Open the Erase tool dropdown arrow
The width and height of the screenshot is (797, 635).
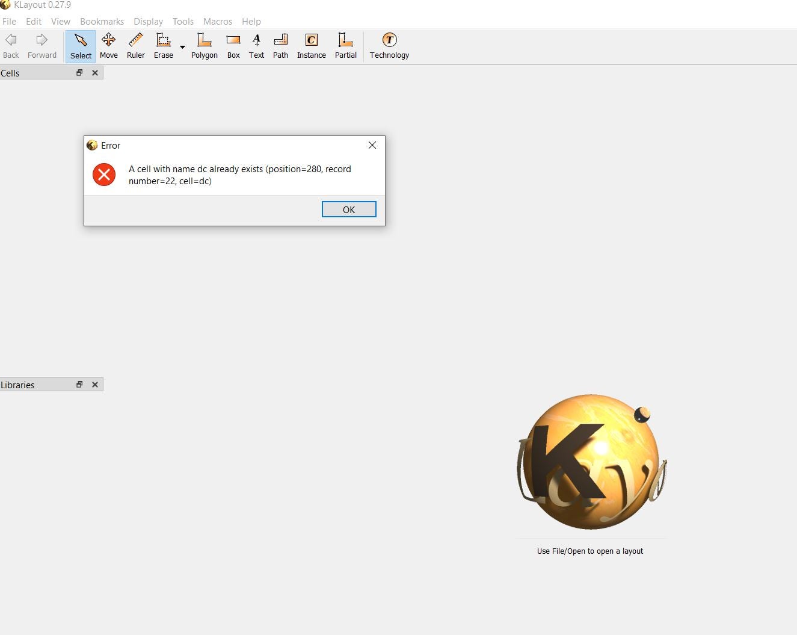pos(182,47)
